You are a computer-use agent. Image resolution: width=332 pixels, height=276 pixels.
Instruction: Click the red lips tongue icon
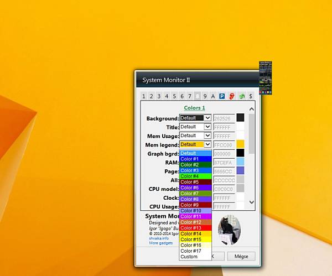[232, 96]
